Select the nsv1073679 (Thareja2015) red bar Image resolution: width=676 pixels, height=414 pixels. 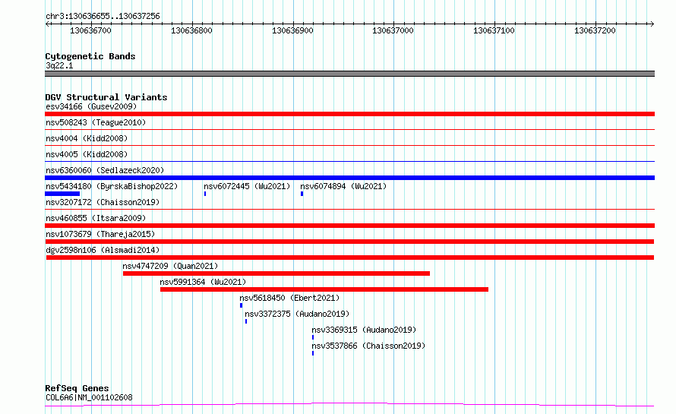tap(349, 242)
